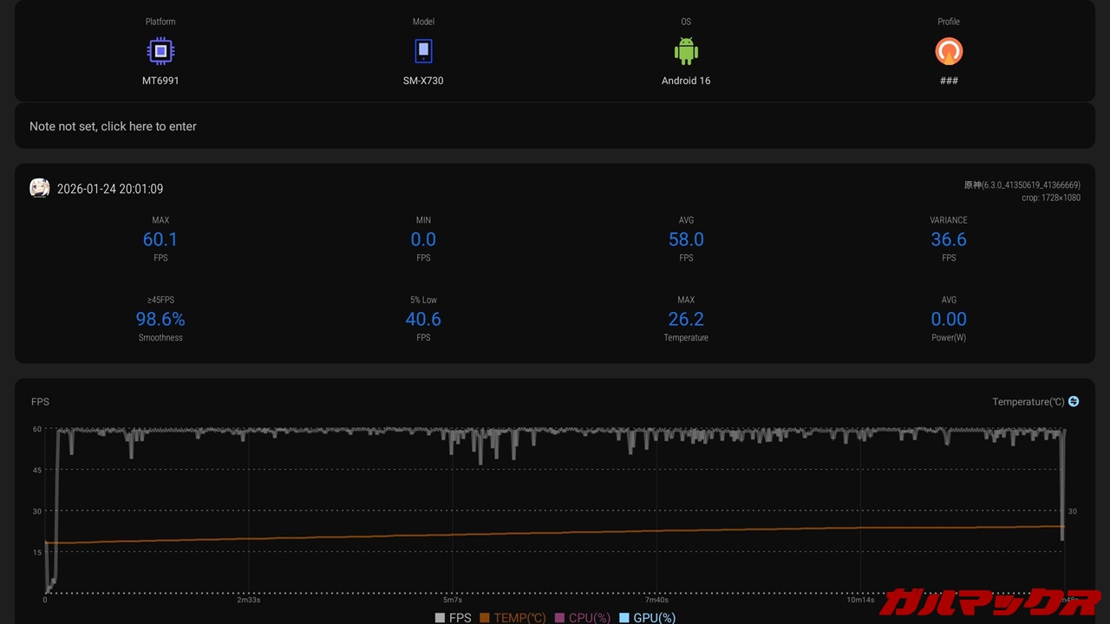Screen dimensions: 1110x624
Task: Switch the secondary axis via Temperature swap icon
Action: point(1074,401)
